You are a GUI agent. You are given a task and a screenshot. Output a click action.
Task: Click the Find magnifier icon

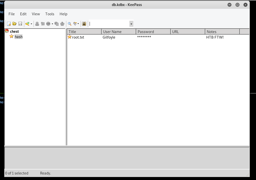point(70,24)
